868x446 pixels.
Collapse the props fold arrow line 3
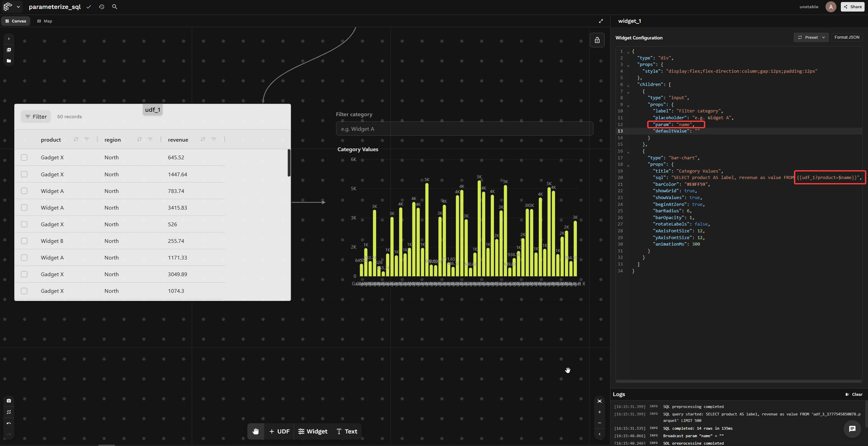[x=628, y=65]
